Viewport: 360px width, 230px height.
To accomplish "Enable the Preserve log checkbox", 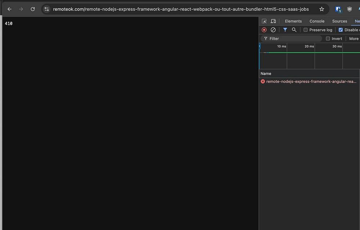I will (x=306, y=30).
